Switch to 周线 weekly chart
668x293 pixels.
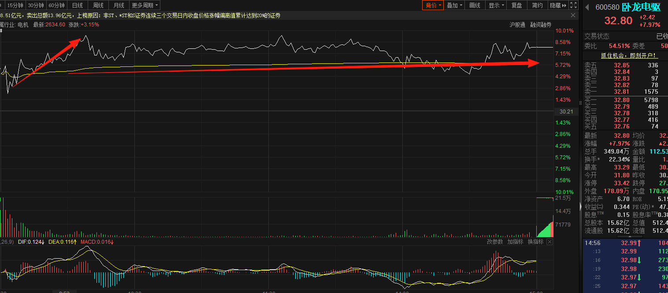coord(98,5)
